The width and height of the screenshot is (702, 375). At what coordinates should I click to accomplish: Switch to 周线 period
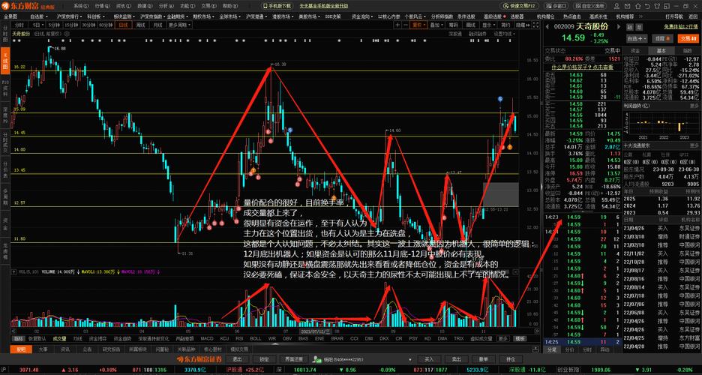click(140, 25)
